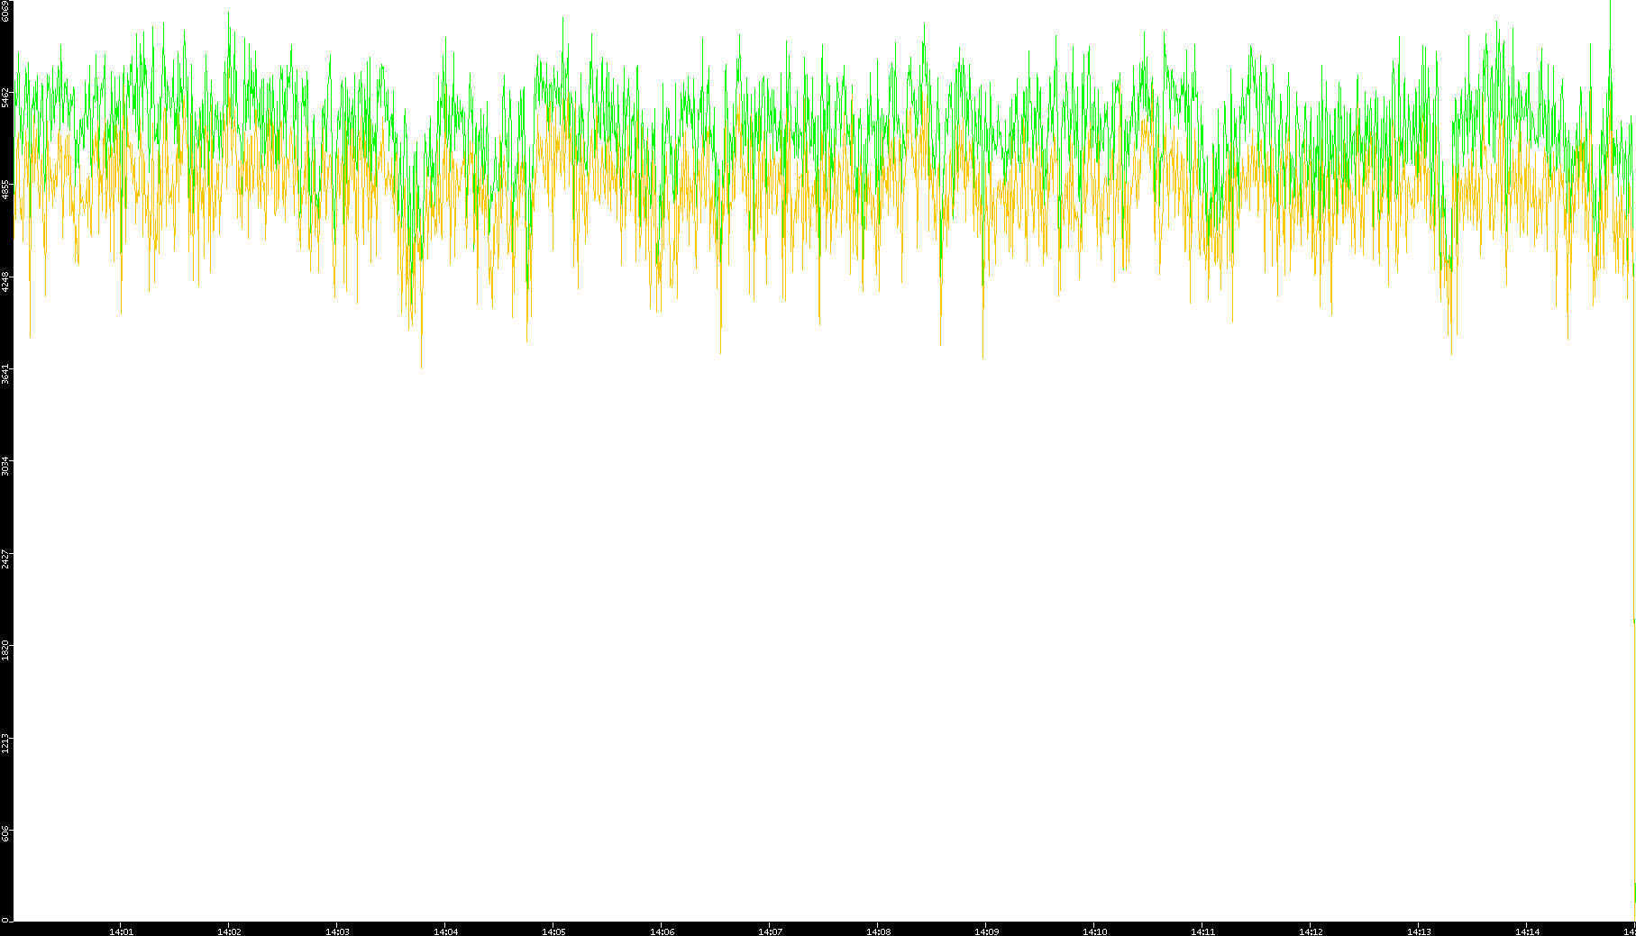1636x936 pixels.
Task: Select the 14:13 time marker
Action: [1419, 931]
